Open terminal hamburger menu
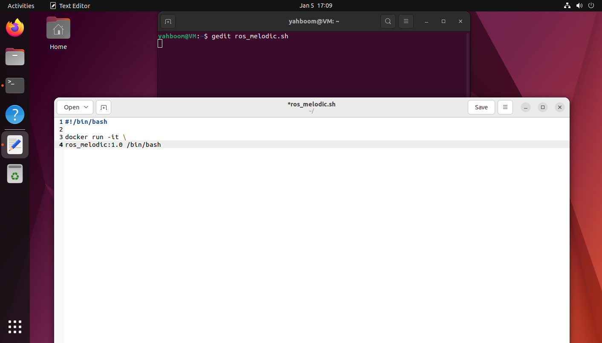Screen dimensions: 602x343 pyautogui.click(x=406, y=21)
